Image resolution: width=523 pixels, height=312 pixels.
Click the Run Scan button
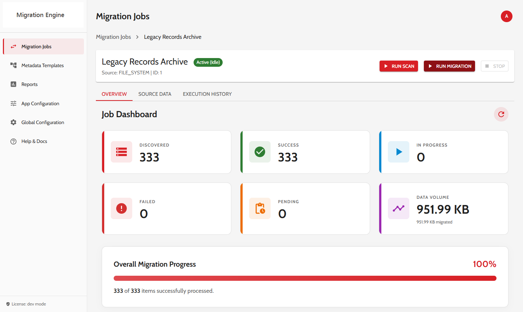pos(399,66)
